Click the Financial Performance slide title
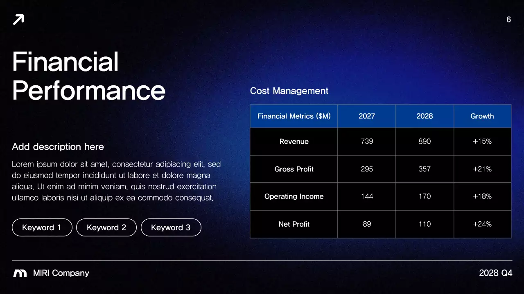This screenshot has width=524, height=294. click(88, 77)
